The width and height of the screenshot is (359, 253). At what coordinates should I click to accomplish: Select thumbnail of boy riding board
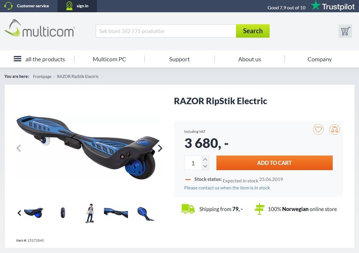click(x=90, y=213)
